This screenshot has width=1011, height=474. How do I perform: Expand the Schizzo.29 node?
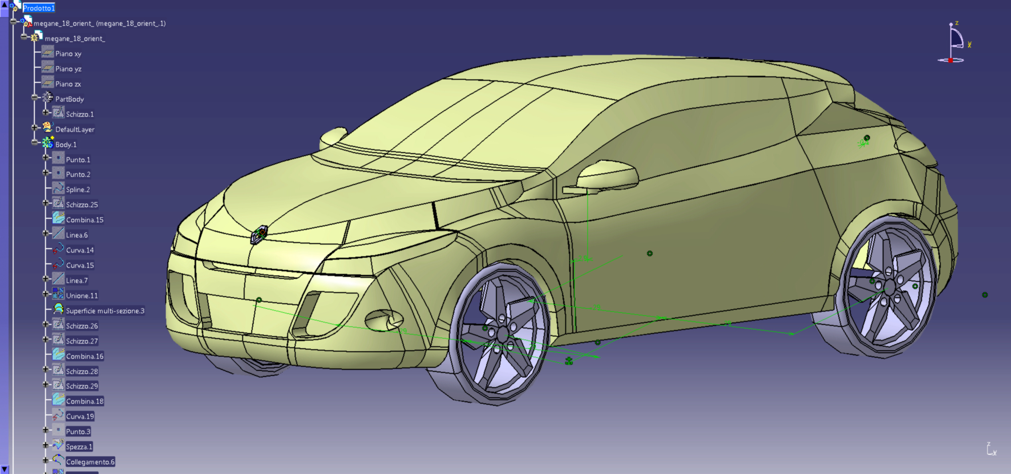[46, 385]
